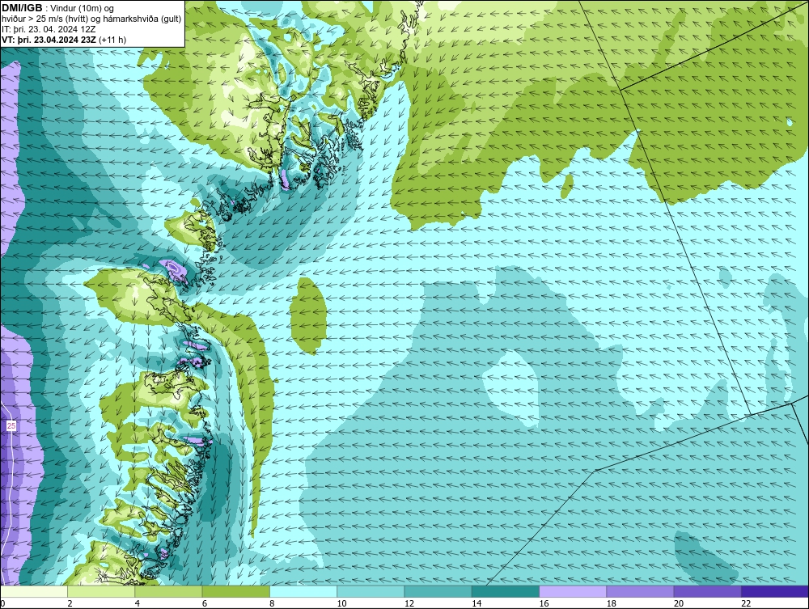Click the legend swatch between 16 and 18
Viewport: 809px width, 609px height.
pos(573,591)
